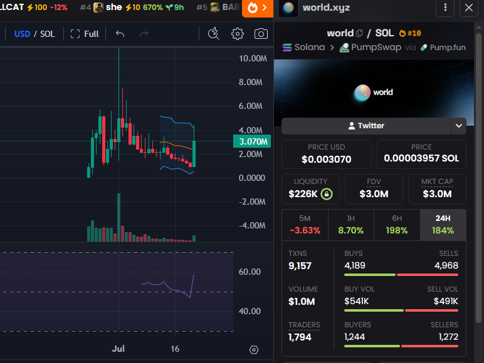Open the Twitter link button
This screenshot has width=484, height=363.
(x=366, y=126)
